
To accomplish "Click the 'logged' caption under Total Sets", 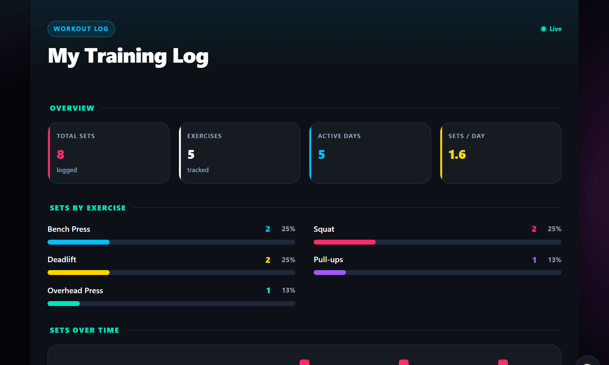I will pos(67,170).
